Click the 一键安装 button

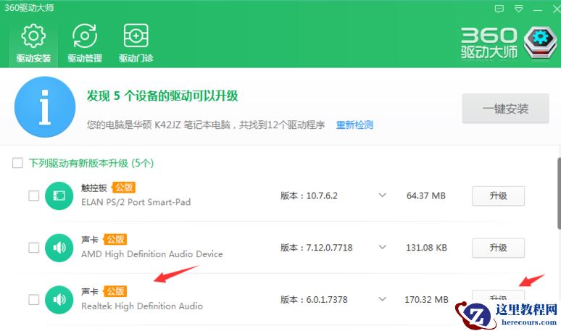(505, 109)
